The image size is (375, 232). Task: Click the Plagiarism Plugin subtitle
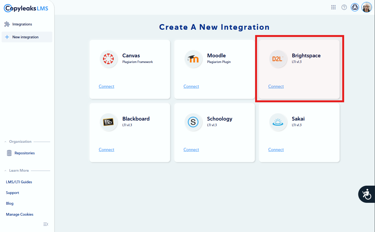[219, 62]
